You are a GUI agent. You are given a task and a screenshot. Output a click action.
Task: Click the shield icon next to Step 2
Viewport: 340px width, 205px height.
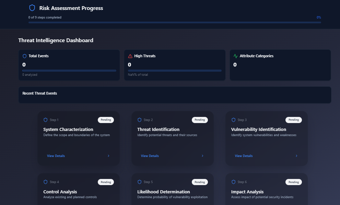click(x=139, y=120)
